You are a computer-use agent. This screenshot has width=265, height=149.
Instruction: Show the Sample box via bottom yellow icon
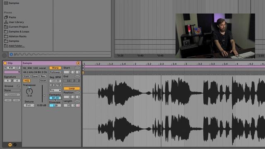pyautogui.click(x=10, y=144)
